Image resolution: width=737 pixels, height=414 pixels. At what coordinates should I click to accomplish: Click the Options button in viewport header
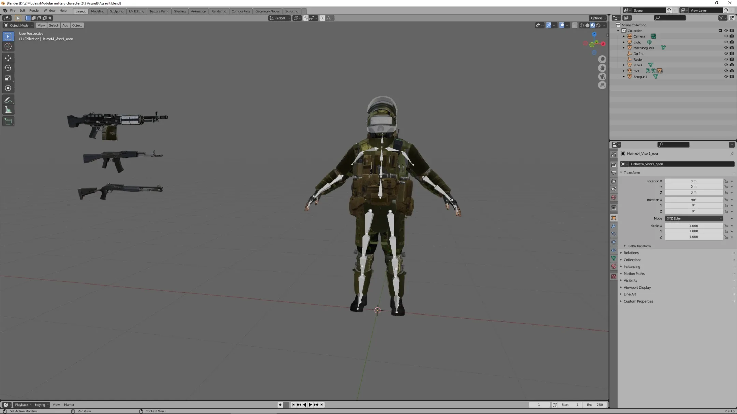click(x=597, y=18)
